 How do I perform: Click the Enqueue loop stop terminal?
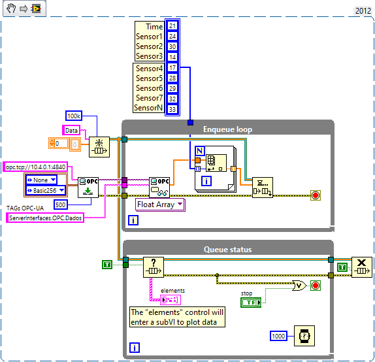(316, 195)
